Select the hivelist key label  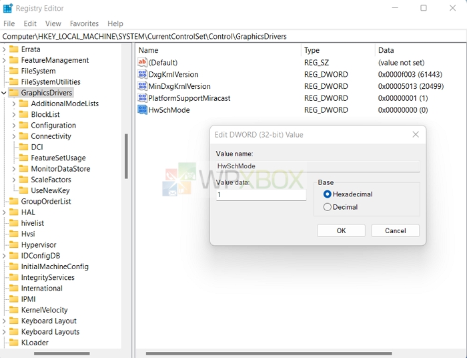(x=33, y=223)
